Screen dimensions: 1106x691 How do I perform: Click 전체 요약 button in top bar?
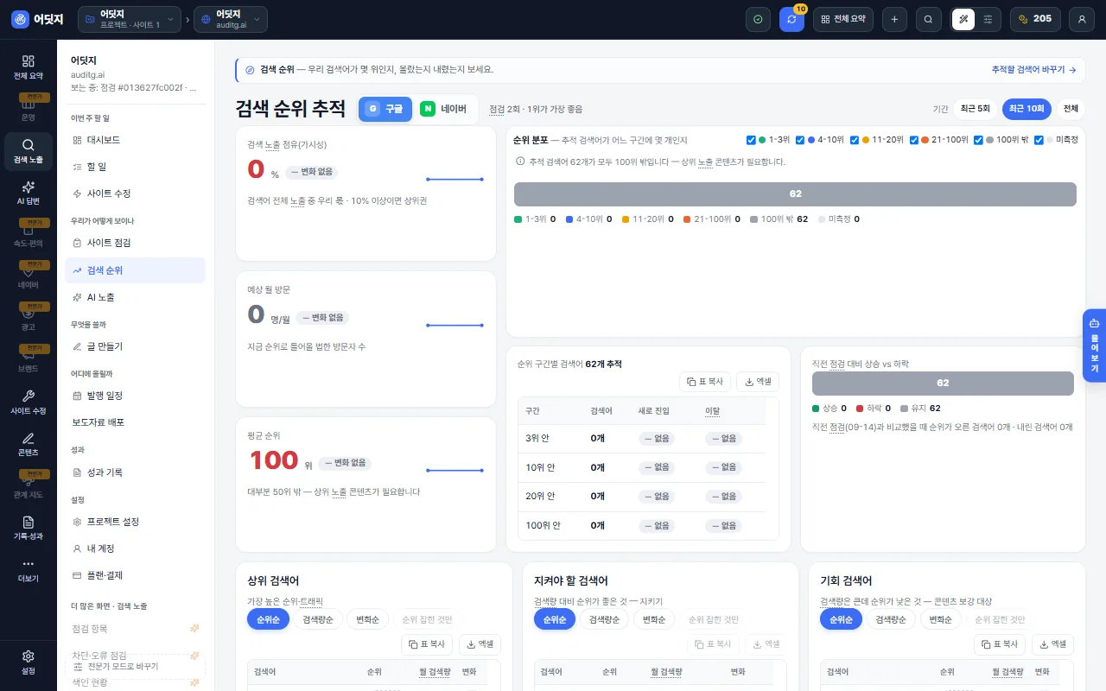[843, 19]
